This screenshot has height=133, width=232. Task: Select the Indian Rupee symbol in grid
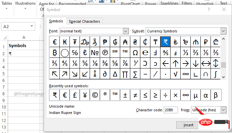[166, 42]
